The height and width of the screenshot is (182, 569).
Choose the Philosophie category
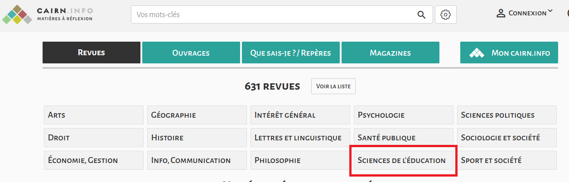tap(300, 160)
